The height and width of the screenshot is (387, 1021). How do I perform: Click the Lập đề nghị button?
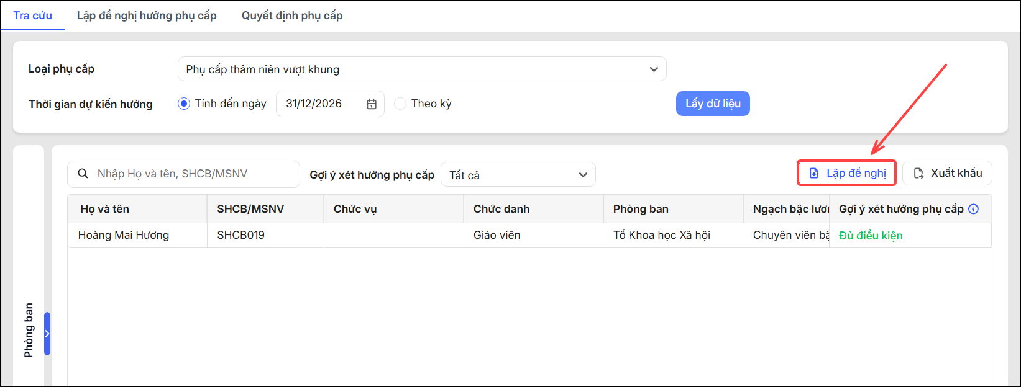846,173
